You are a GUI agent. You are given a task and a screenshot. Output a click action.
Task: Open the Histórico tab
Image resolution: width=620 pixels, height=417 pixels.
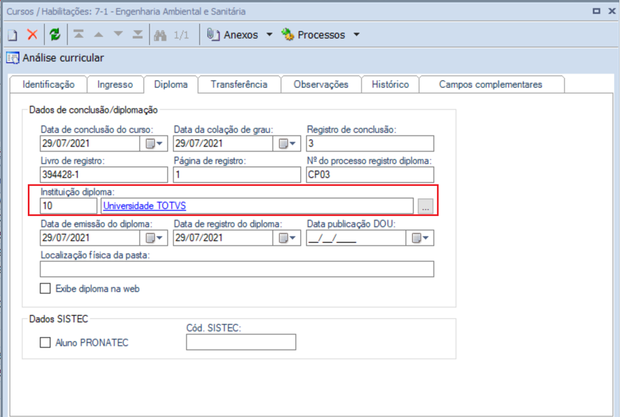390,84
